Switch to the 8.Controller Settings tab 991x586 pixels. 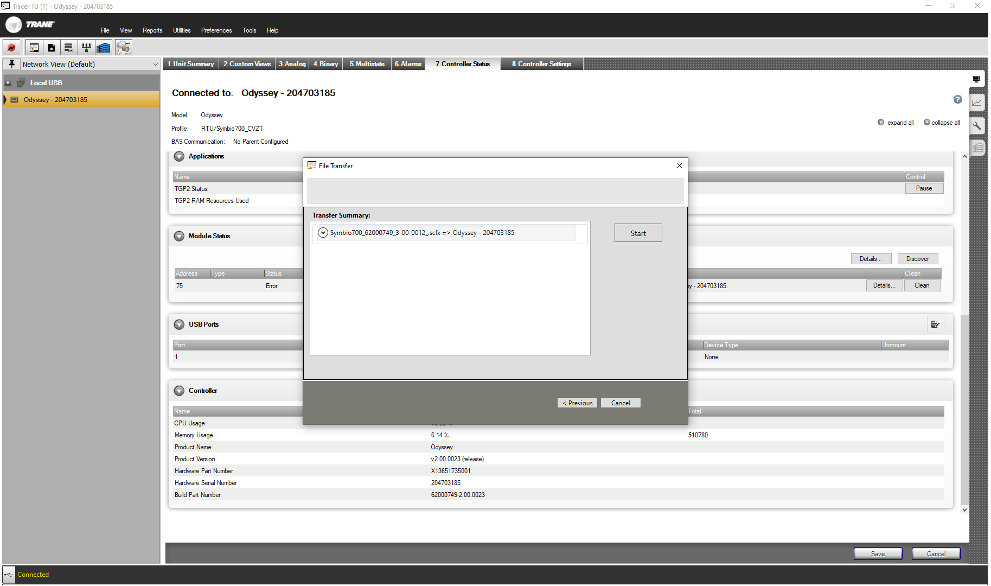point(542,64)
